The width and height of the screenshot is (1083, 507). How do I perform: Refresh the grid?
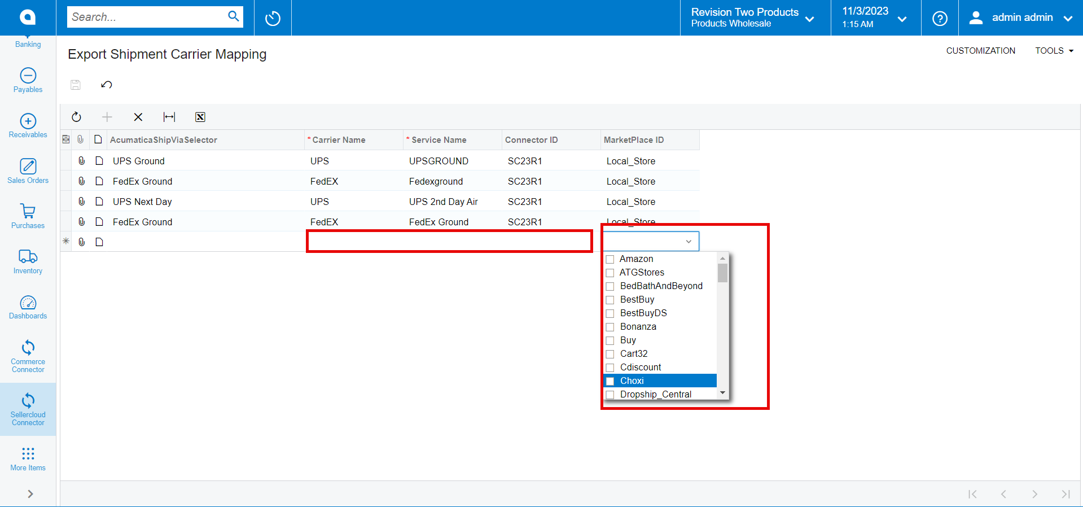[x=76, y=117]
